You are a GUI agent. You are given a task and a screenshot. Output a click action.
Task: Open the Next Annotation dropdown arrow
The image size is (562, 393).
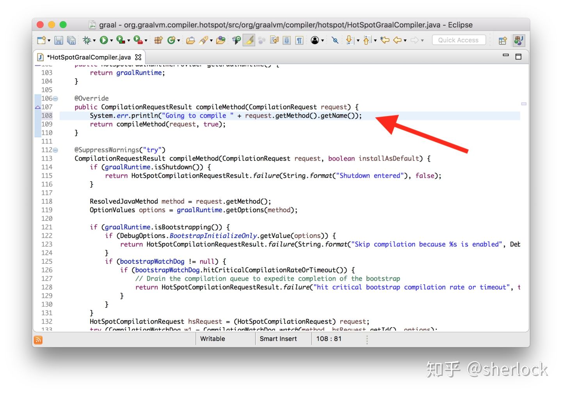[358, 41]
